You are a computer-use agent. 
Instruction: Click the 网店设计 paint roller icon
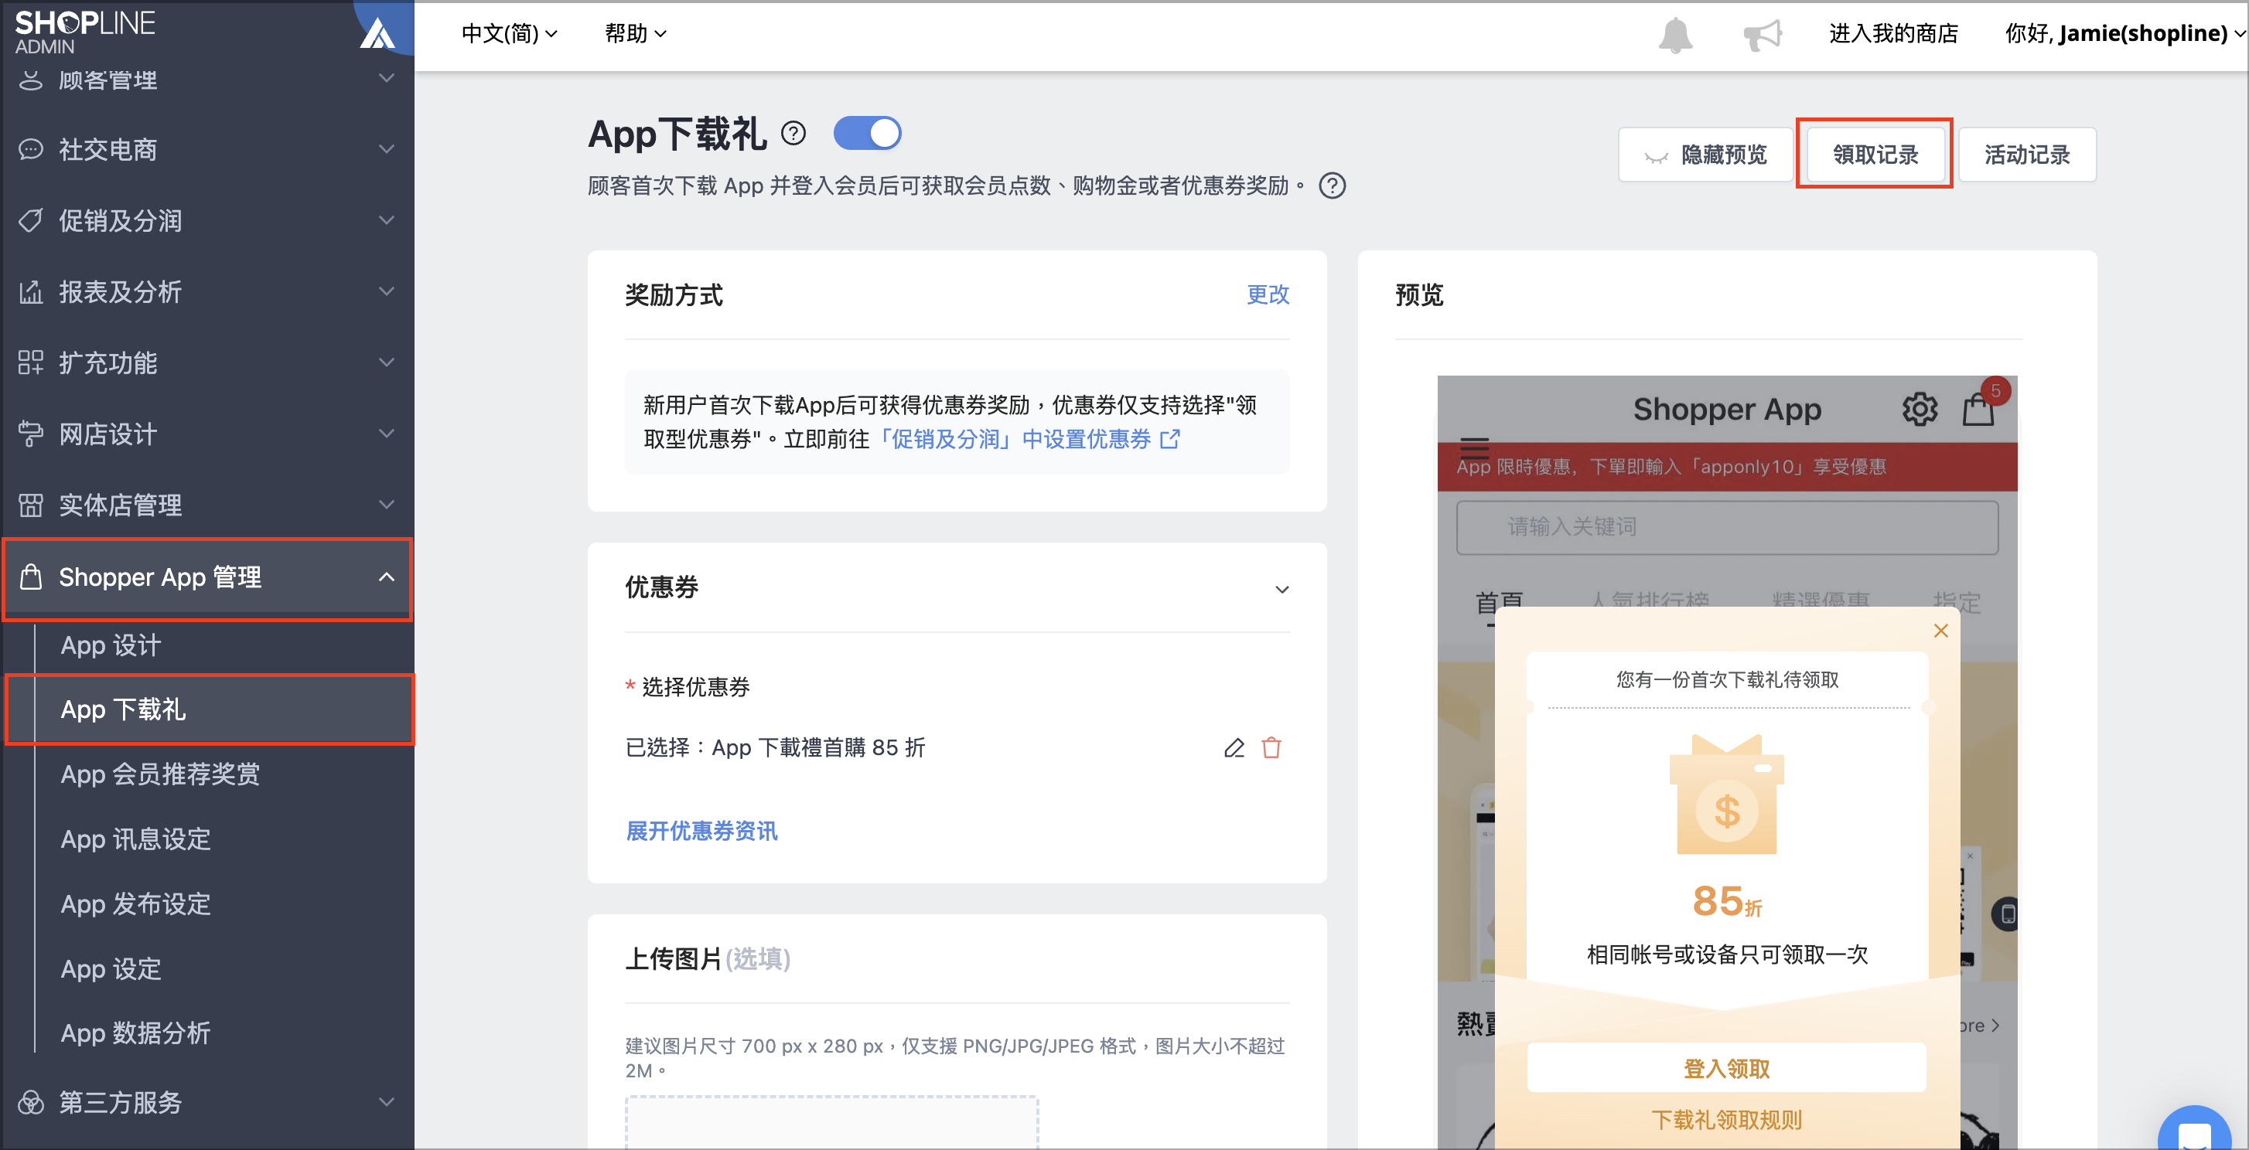tap(31, 434)
